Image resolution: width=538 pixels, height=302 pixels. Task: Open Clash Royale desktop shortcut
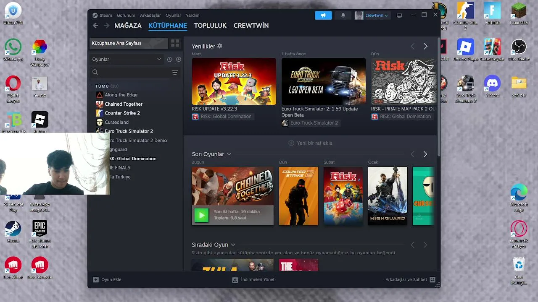[492, 50]
